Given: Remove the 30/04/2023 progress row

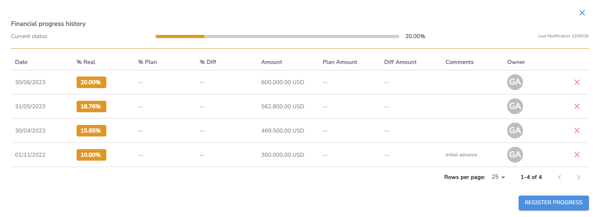Looking at the screenshot, I should tap(577, 131).
